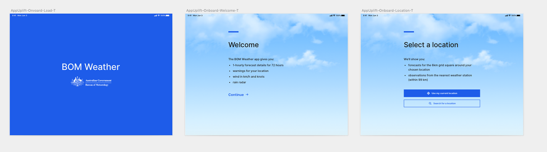Click the Australian Government crest logo
Image resolution: width=547 pixels, height=152 pixels.
coord(77,81)
